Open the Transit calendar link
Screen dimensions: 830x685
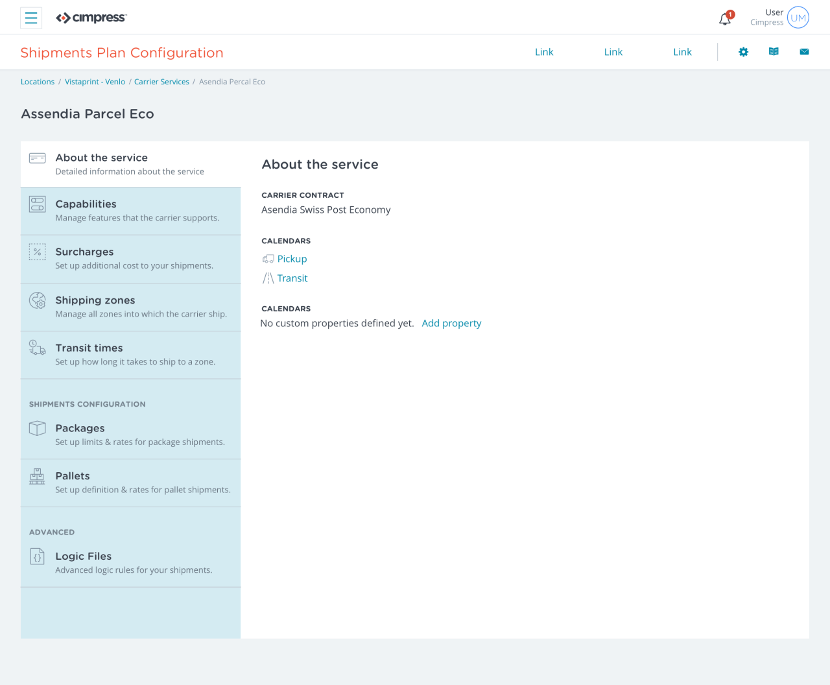292,278
